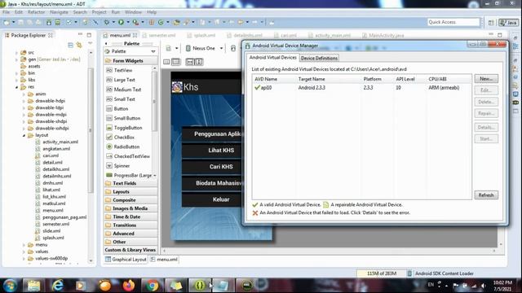Image resolution: width=522 pixels, height=293 pixels.
Task: Open menu.xml in the layout folder
Action: click(x=52, y=210)
